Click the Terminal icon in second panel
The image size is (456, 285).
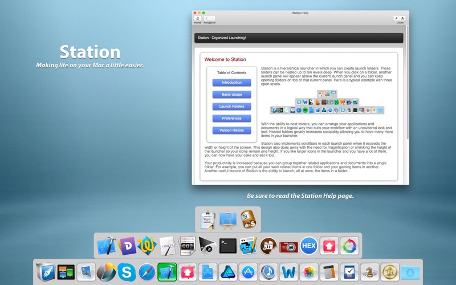tap(227, 246)
